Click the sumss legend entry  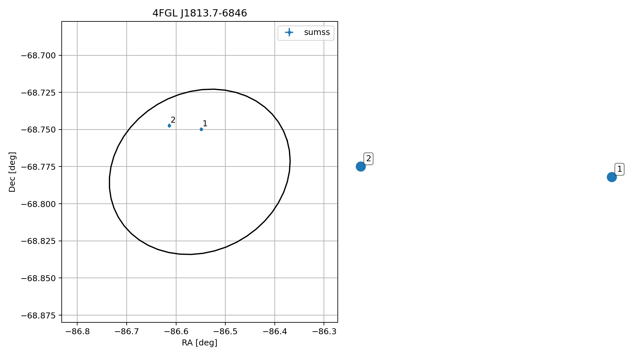pyautogui.click(x=306, y=33)
